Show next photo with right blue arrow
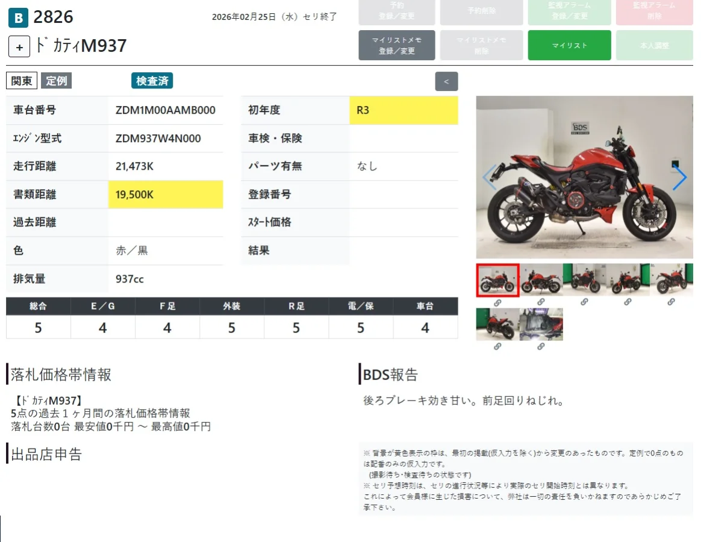This screenshot has width=701, height=542. 679,178
